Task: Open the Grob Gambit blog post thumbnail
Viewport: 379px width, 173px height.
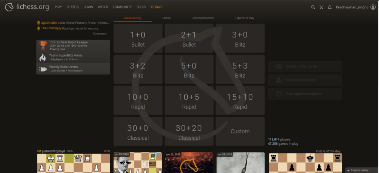Action: pyautogui.click(x=138, y=163)
